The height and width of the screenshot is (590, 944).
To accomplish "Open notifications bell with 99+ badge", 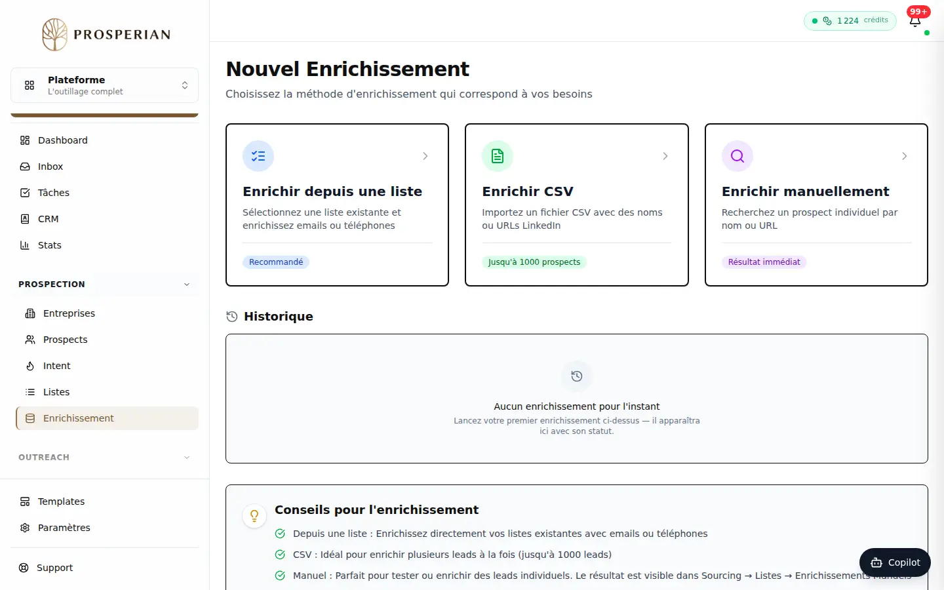I will [916, 20].
